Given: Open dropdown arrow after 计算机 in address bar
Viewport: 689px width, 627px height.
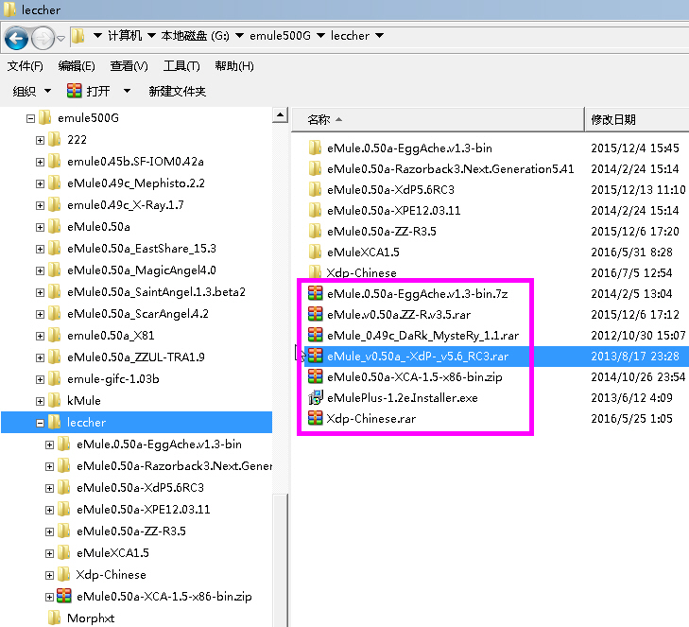Looking at the screenshot, I should (151, 35).
